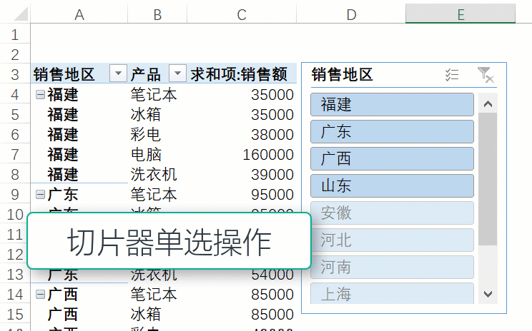The height and width of the screenshot is (331, 532).
Task: Click the slicer scrollbar thumb
Action: click(x=488, y=178)
